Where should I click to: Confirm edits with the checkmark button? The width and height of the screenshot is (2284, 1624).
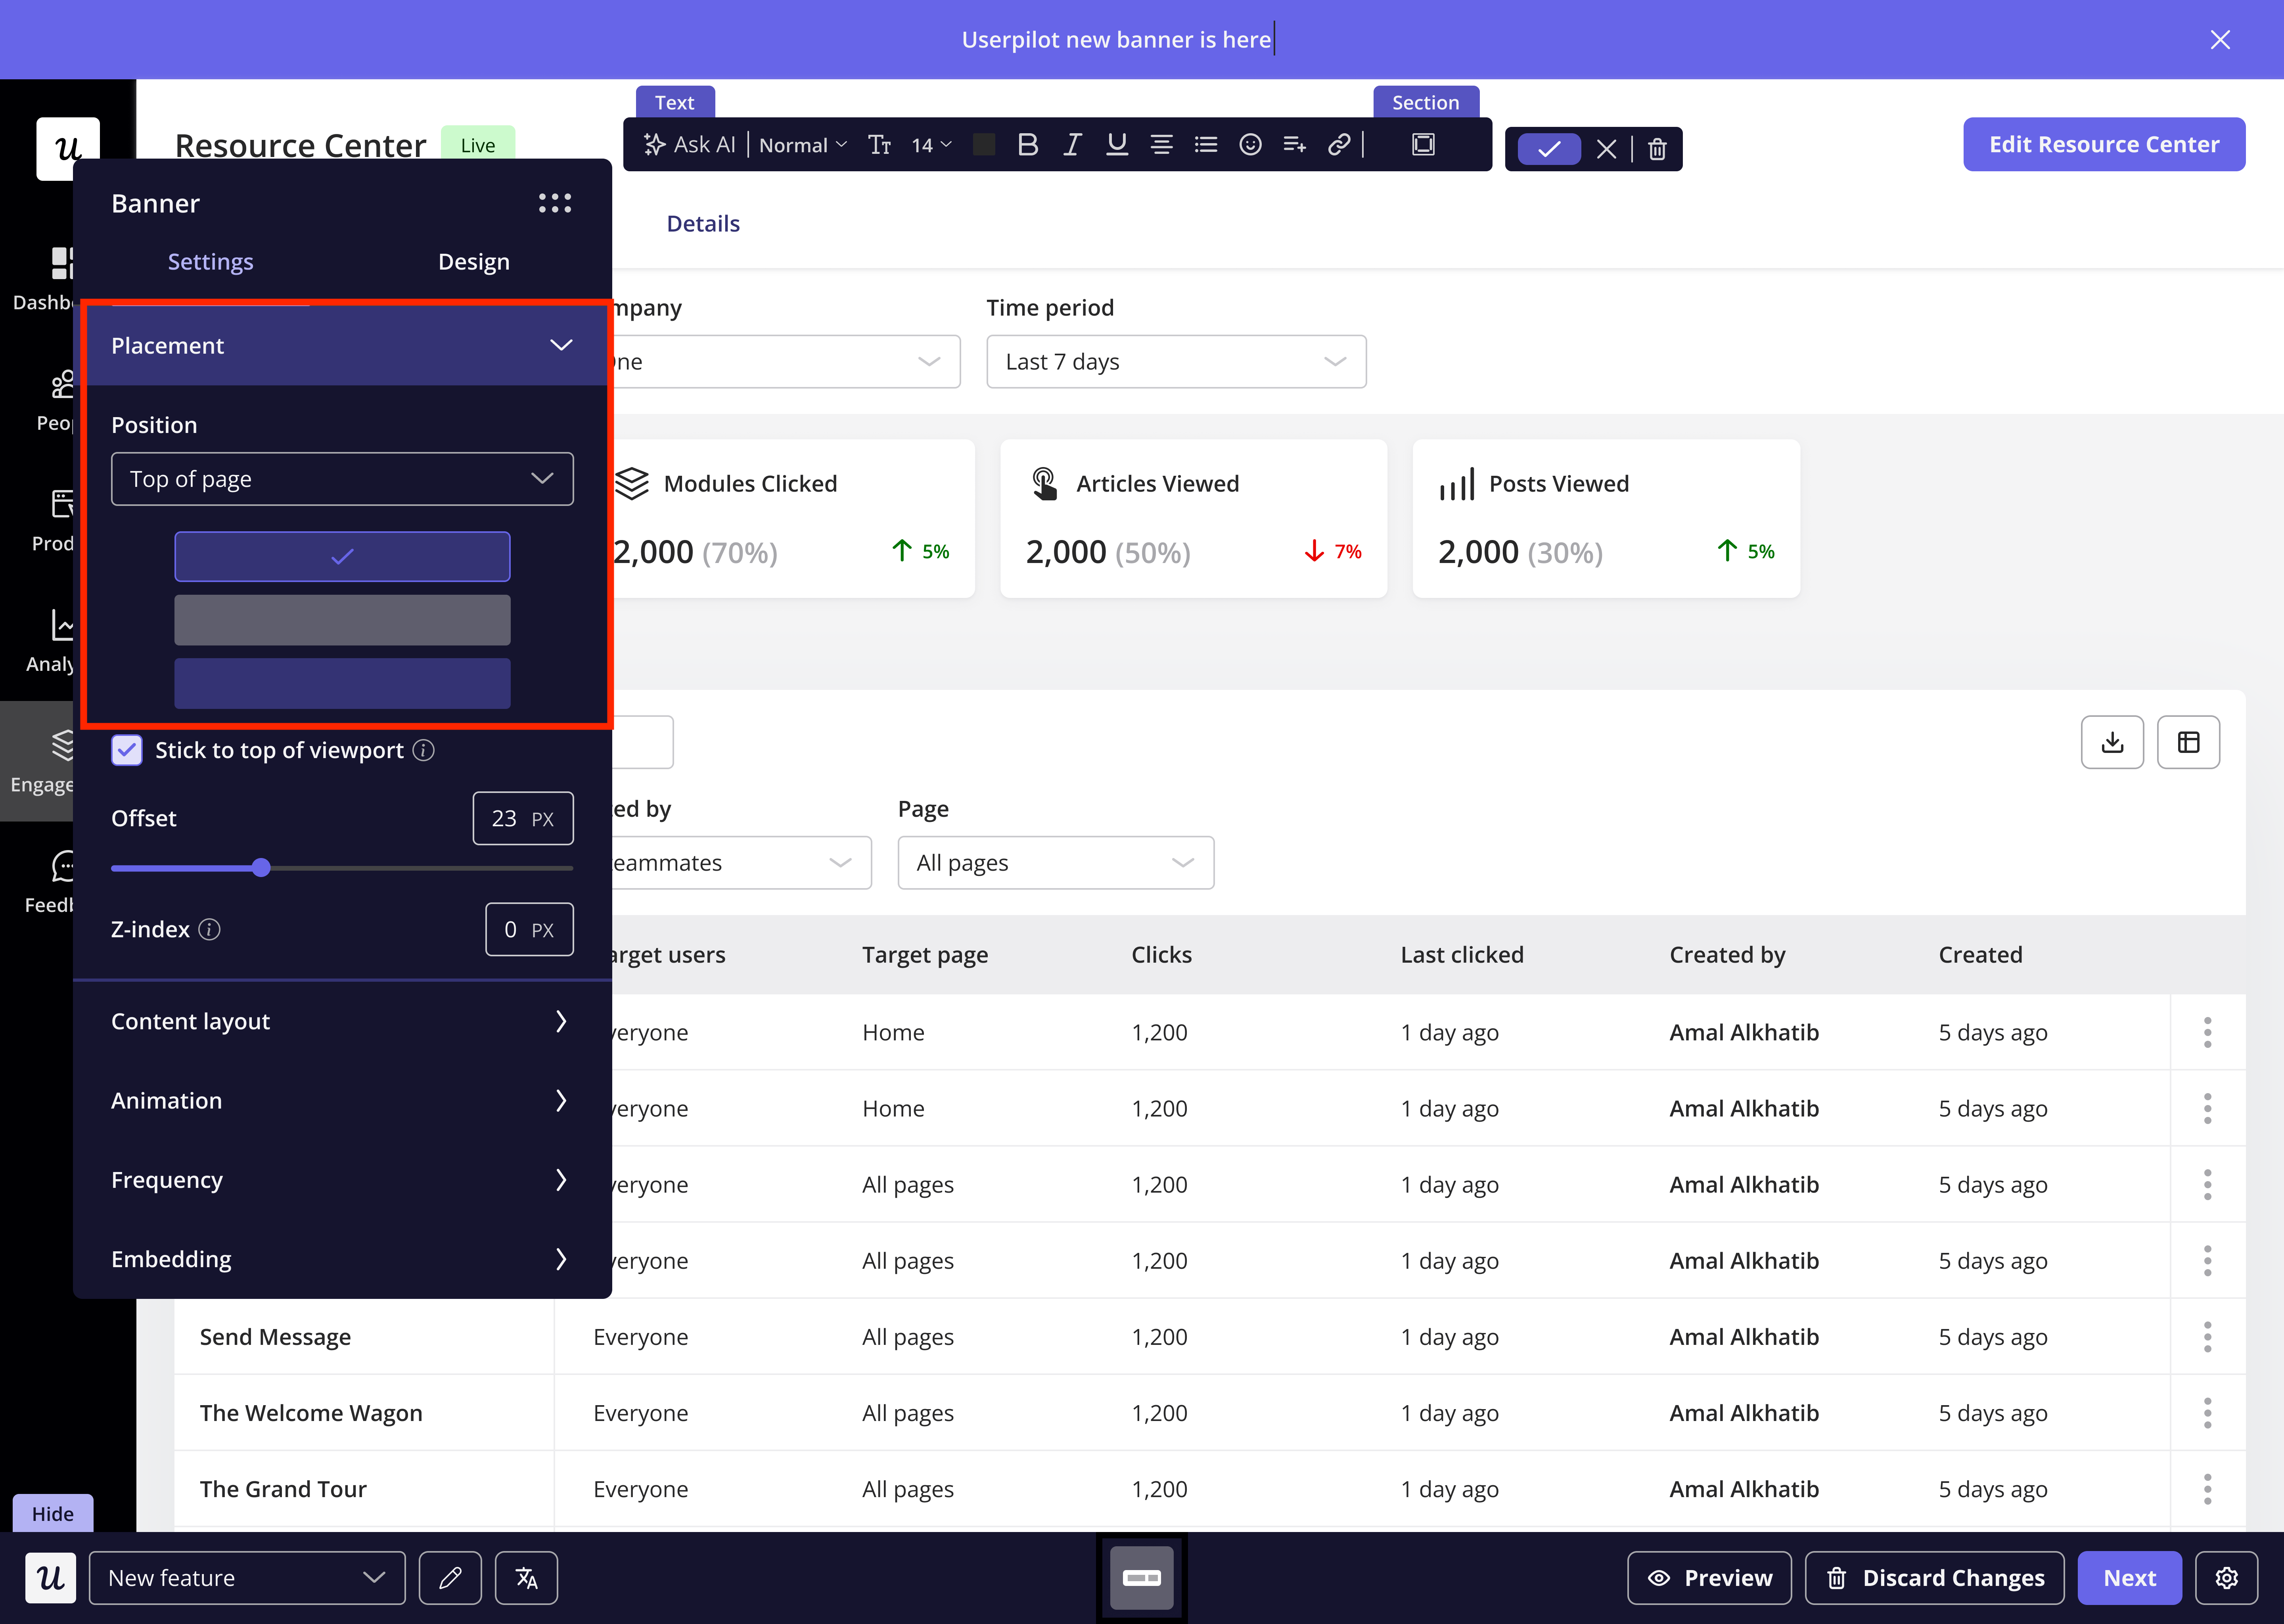coord(1549,149)
